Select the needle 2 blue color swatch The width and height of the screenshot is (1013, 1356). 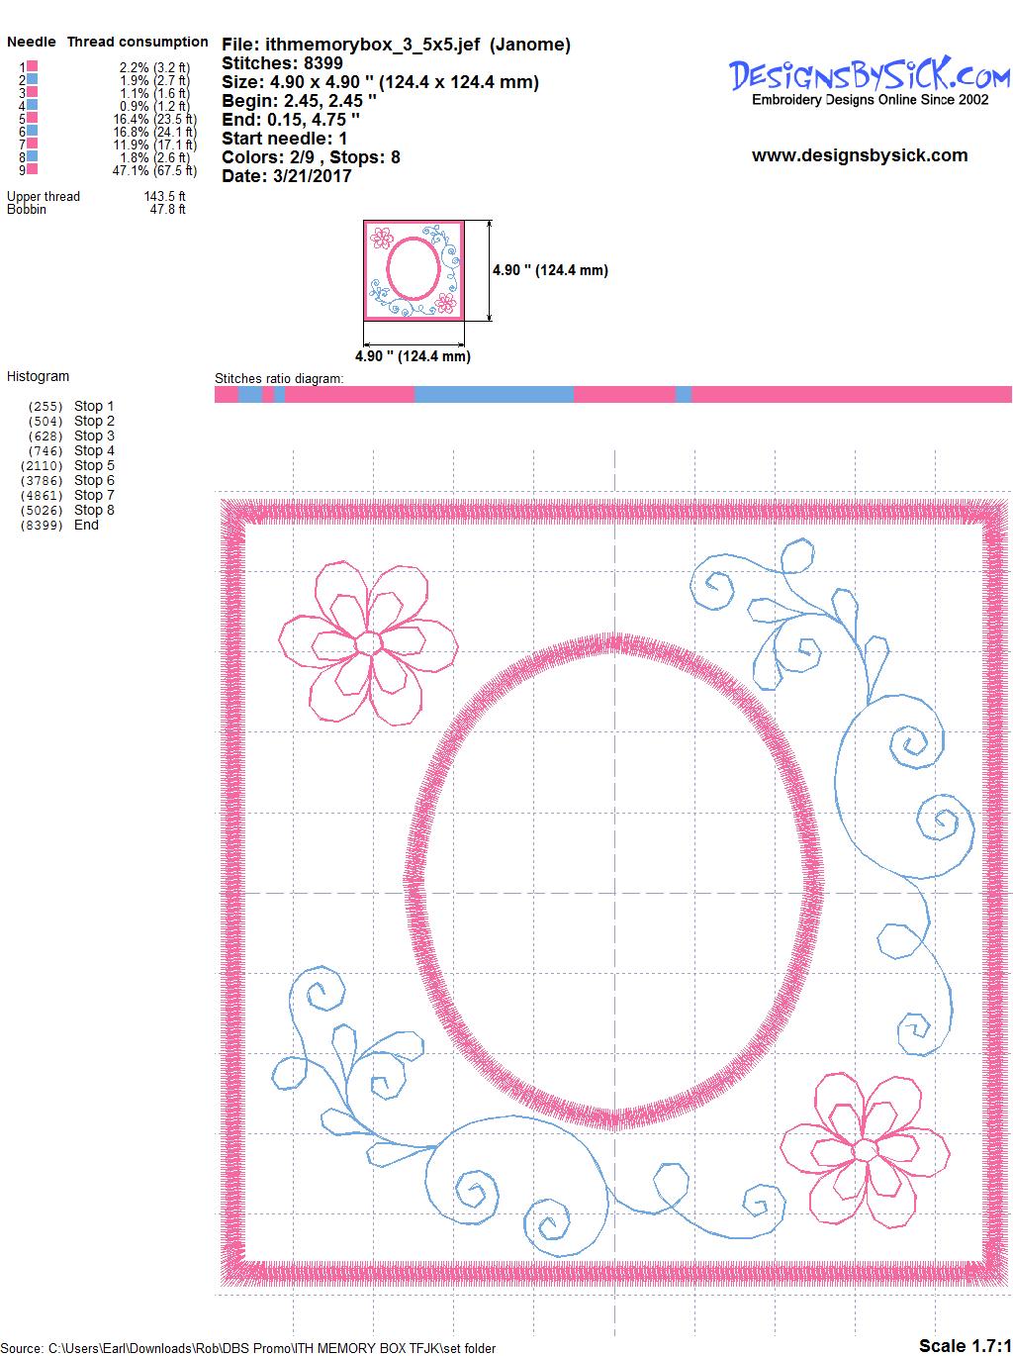click(x=32, y=79)
